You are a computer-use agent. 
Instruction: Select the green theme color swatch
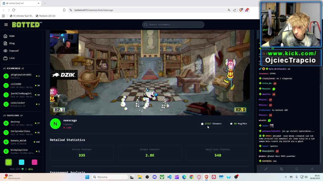click(x=9, y=162)
